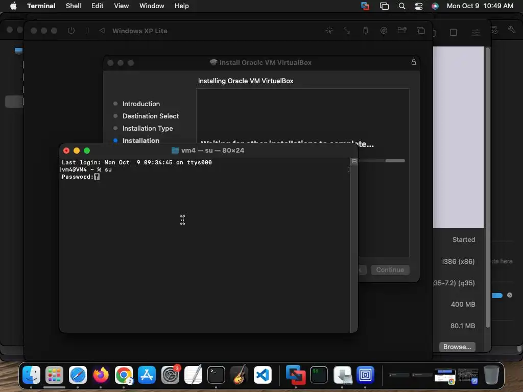The image size is (523, 392).
Task: Click the 80.1 MB size value
Action: pyautogui.click(x=463, y=326)
